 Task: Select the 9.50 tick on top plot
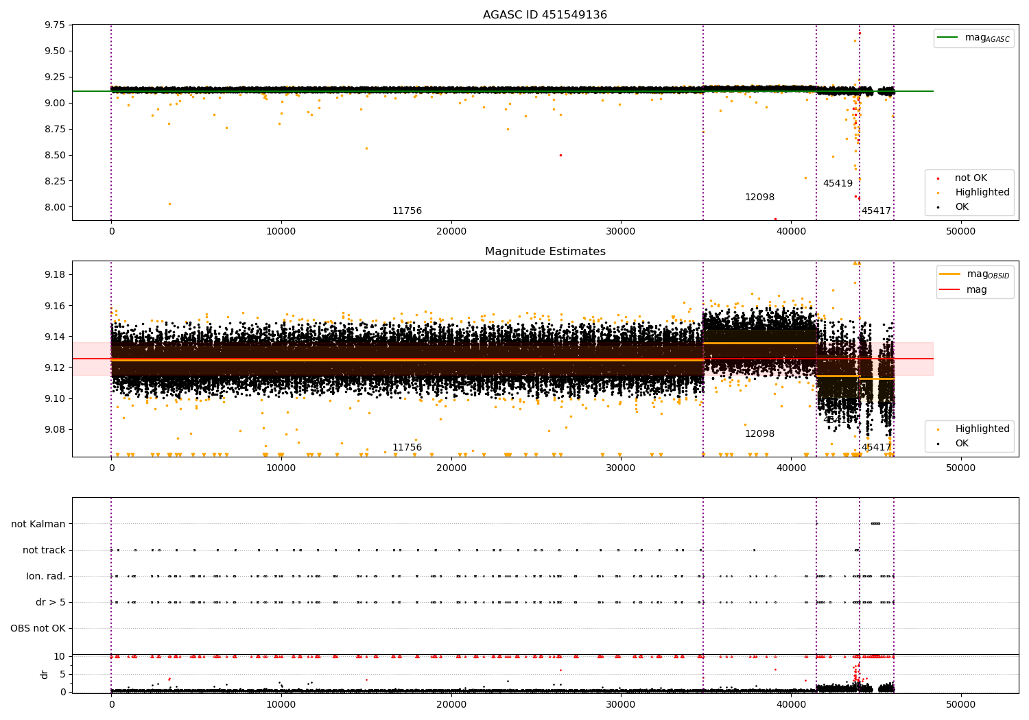55,51
